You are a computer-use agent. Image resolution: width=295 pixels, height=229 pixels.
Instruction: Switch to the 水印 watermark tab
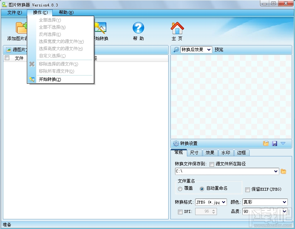pyautogui.click(x=226, y=153)
